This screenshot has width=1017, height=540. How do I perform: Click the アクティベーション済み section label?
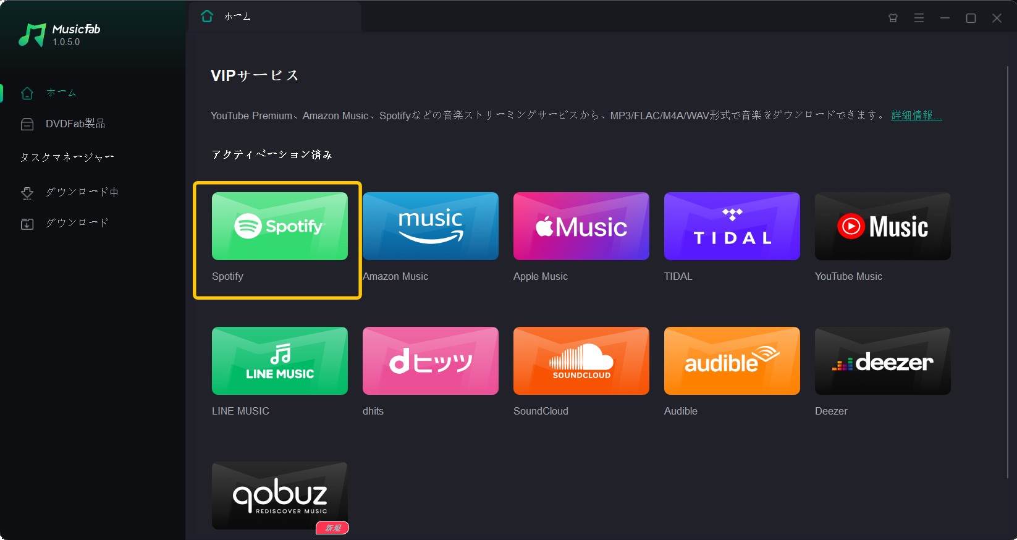pyautogui.click(x=272, y=154)
